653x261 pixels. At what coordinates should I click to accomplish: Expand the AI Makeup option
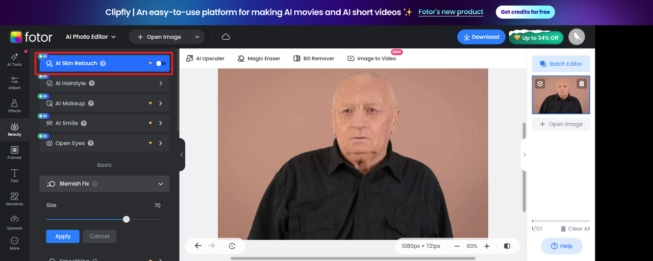click(x=161, y=103)
